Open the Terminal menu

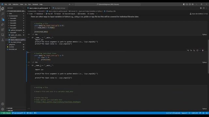(35, 4)
